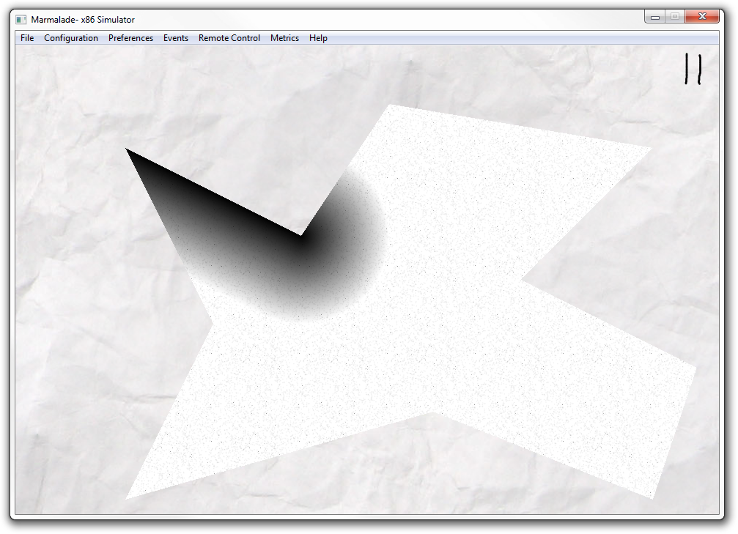
Task: Click the inward notch on polygon's right side
Action: (x=523, y=281)
